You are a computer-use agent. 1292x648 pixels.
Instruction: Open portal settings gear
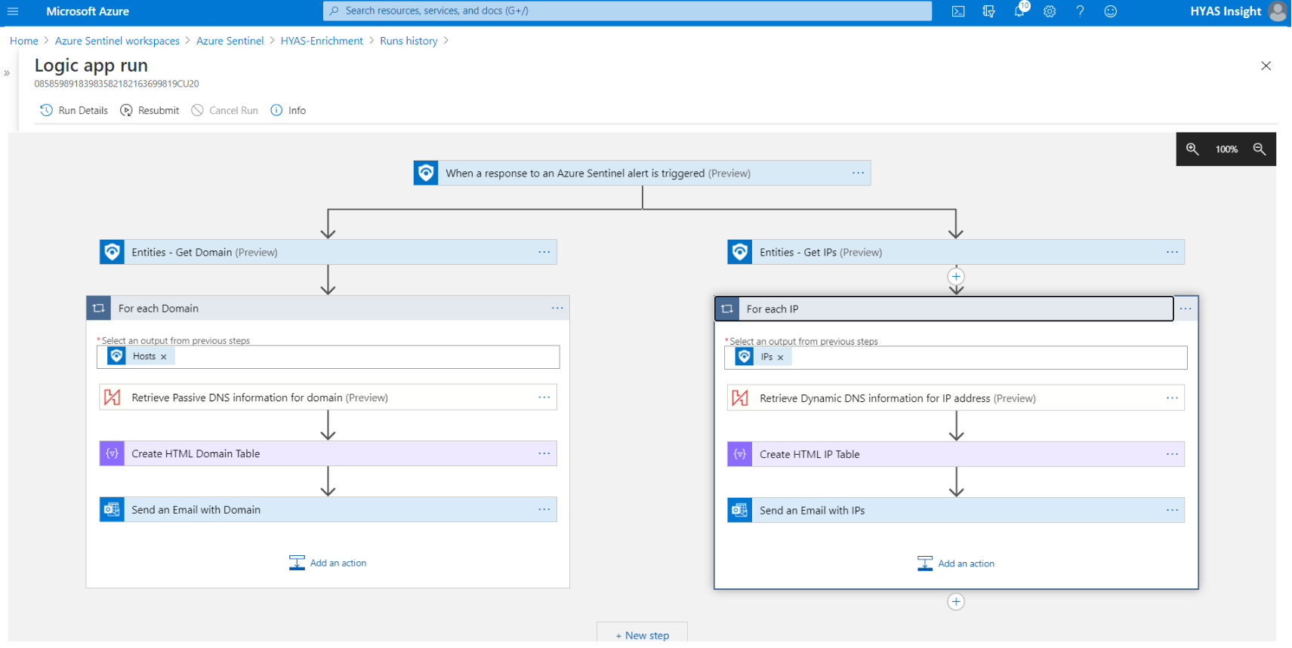(1050, 11)
